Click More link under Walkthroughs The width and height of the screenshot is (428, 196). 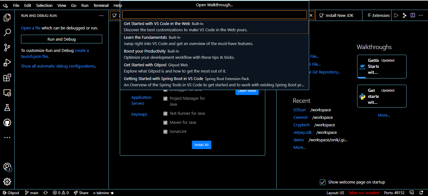point(384,115)
